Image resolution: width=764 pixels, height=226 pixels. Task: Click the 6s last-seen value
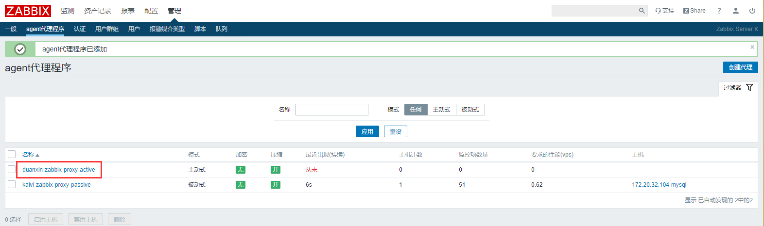coord(309,185)
